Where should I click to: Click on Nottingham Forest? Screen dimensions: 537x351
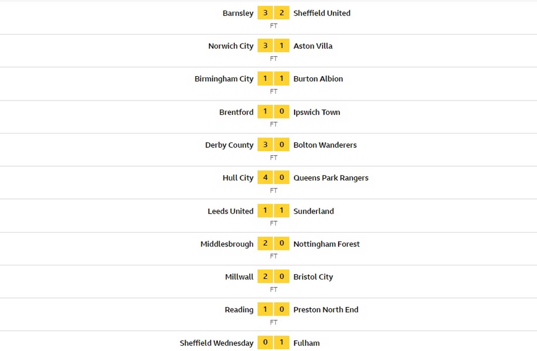click(326, 244)
